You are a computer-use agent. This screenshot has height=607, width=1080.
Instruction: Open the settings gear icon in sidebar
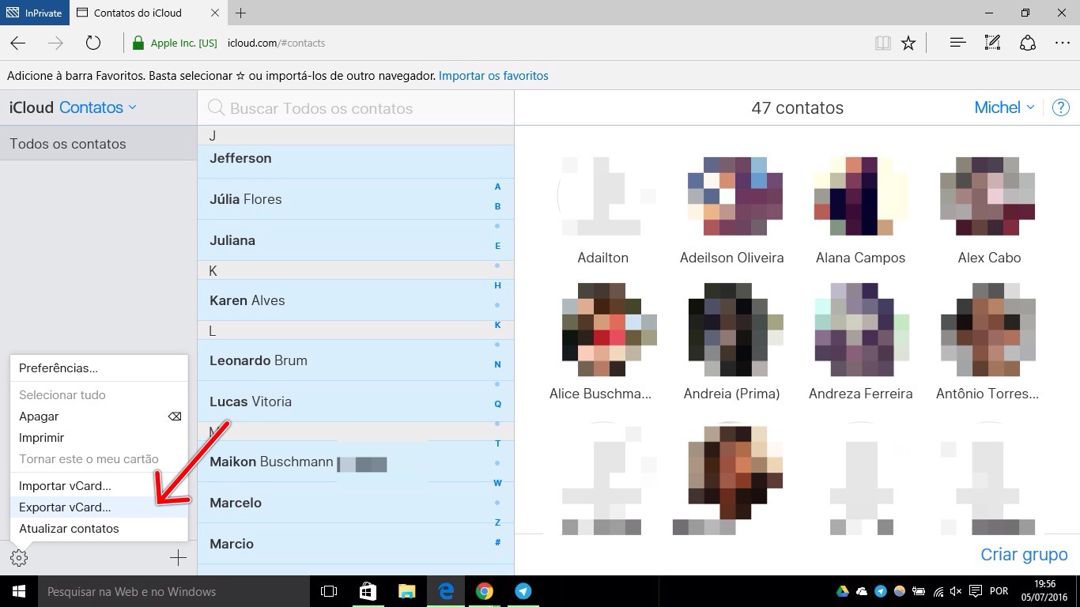(19, 558)
